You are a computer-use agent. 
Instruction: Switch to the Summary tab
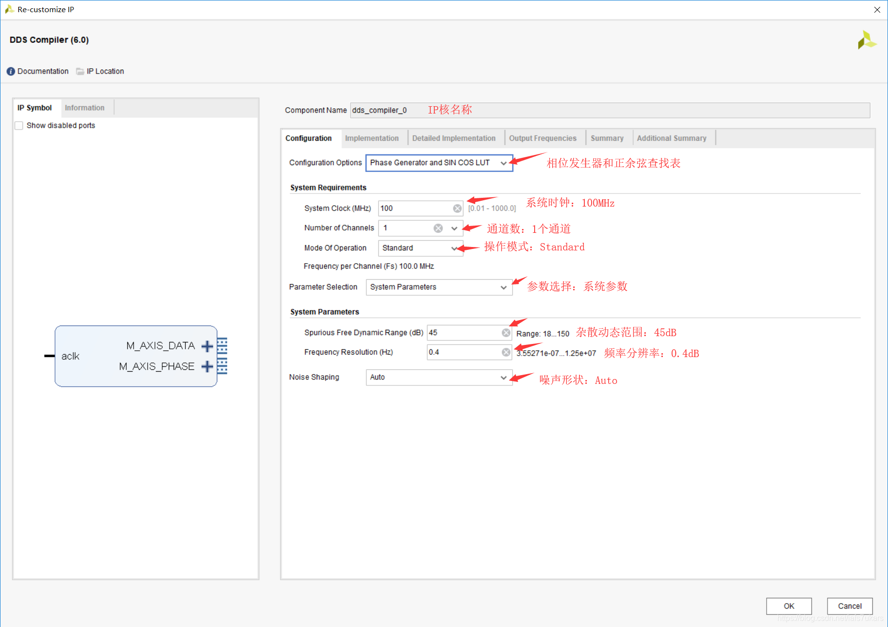tap(607, 138)
